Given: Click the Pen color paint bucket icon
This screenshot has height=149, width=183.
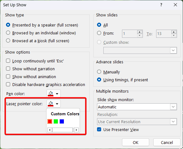Looking at the screenshot, I should (51, 94).
